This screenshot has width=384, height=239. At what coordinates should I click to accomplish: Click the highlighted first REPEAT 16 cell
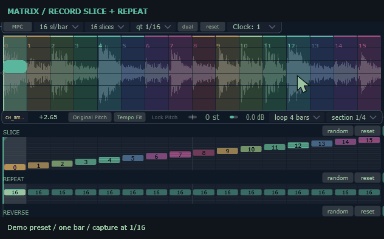tap(15, 192)
